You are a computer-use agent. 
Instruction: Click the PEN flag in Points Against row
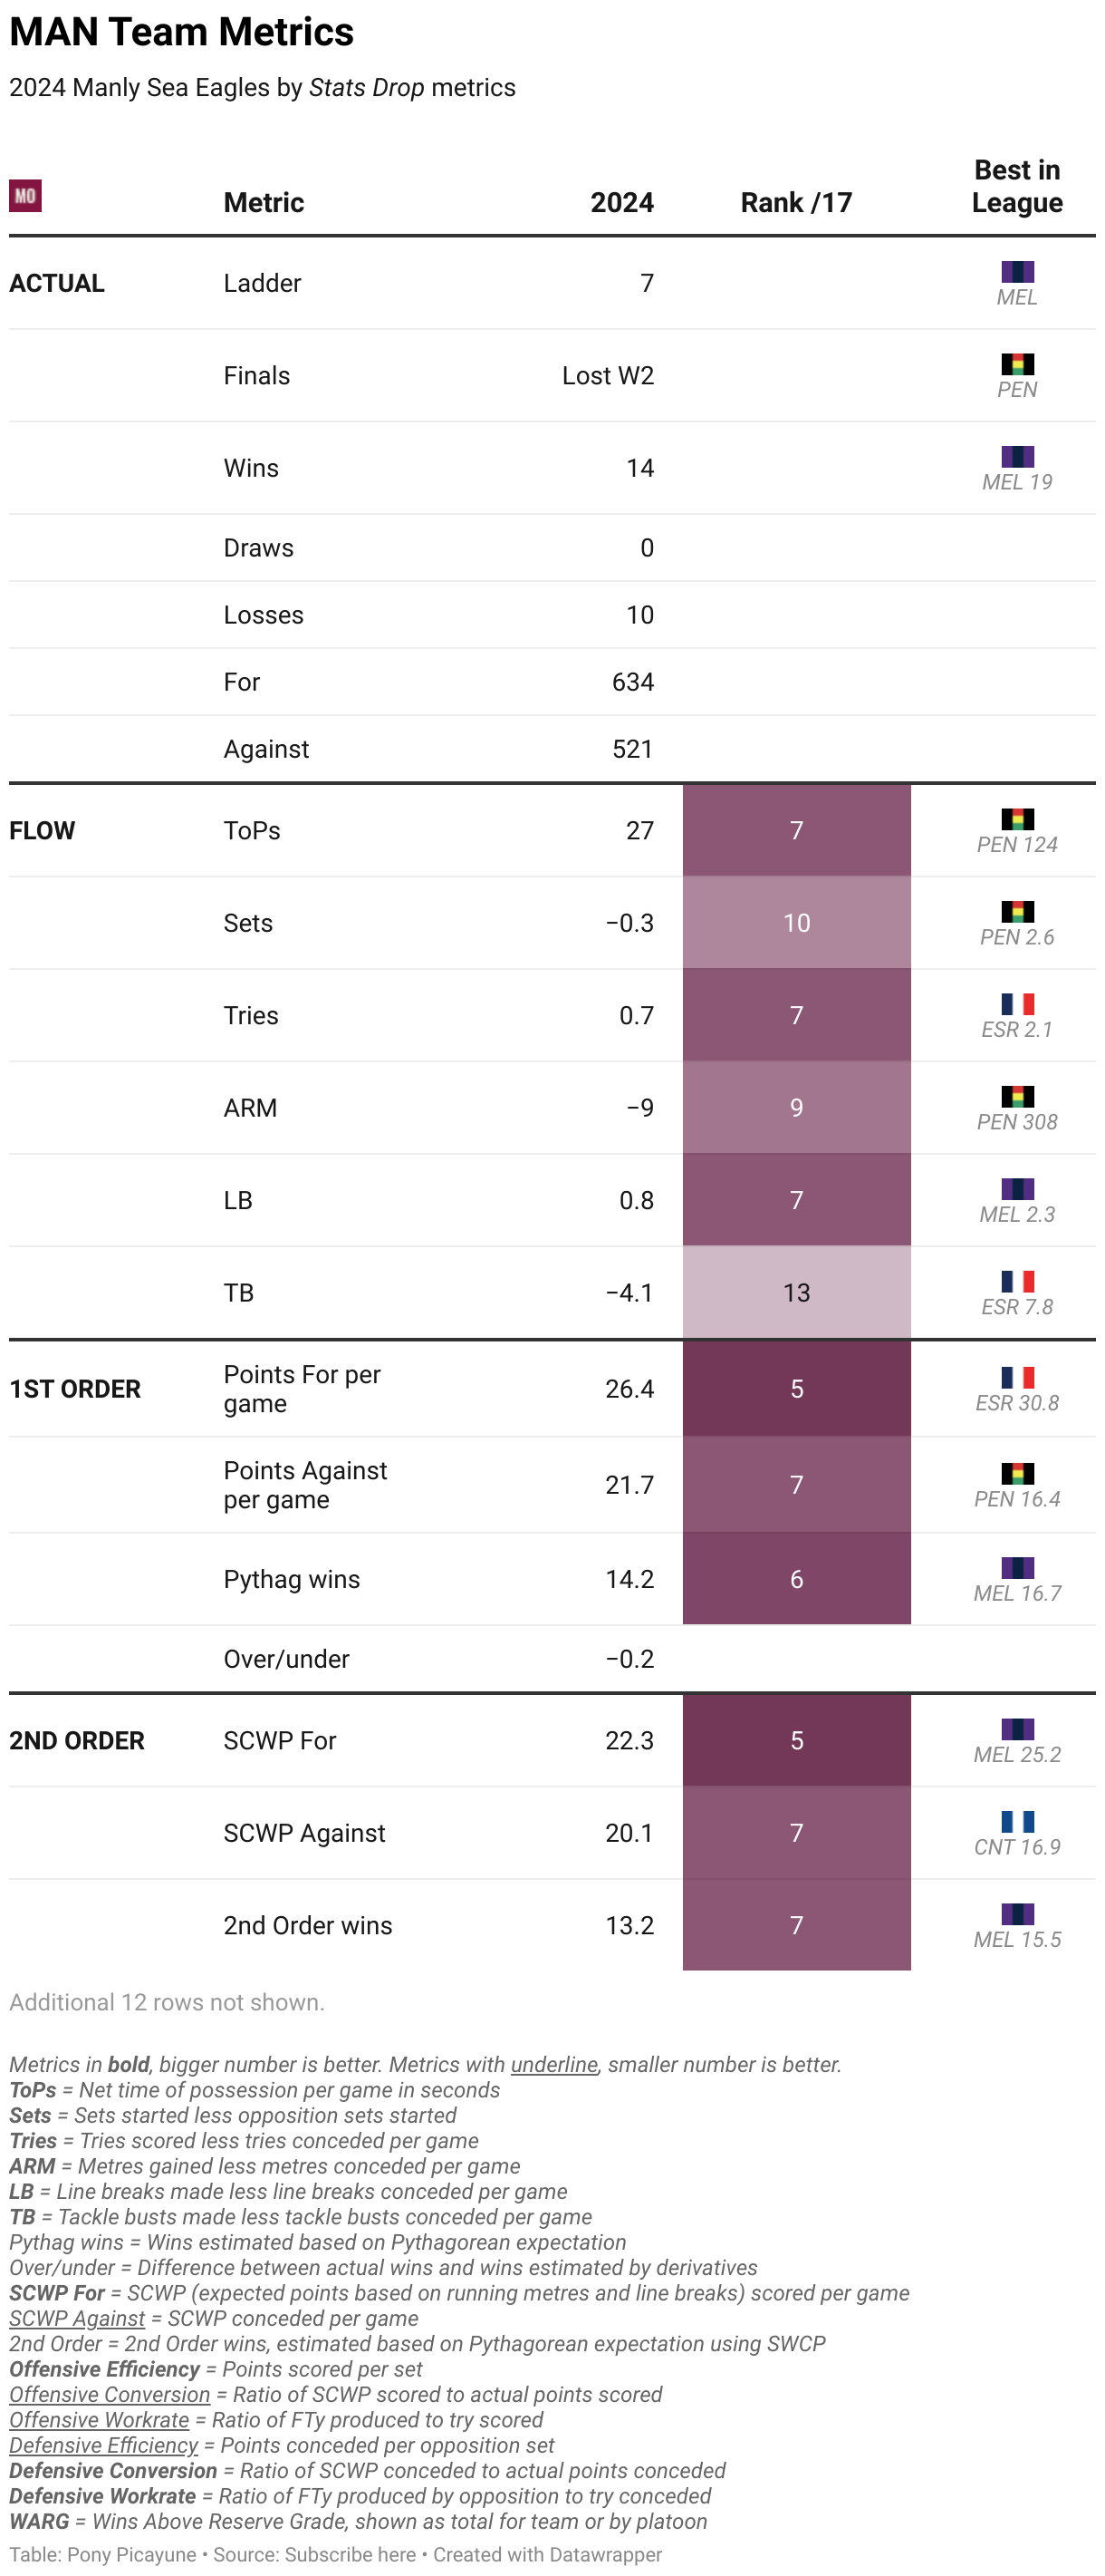click(1017, 1474)
